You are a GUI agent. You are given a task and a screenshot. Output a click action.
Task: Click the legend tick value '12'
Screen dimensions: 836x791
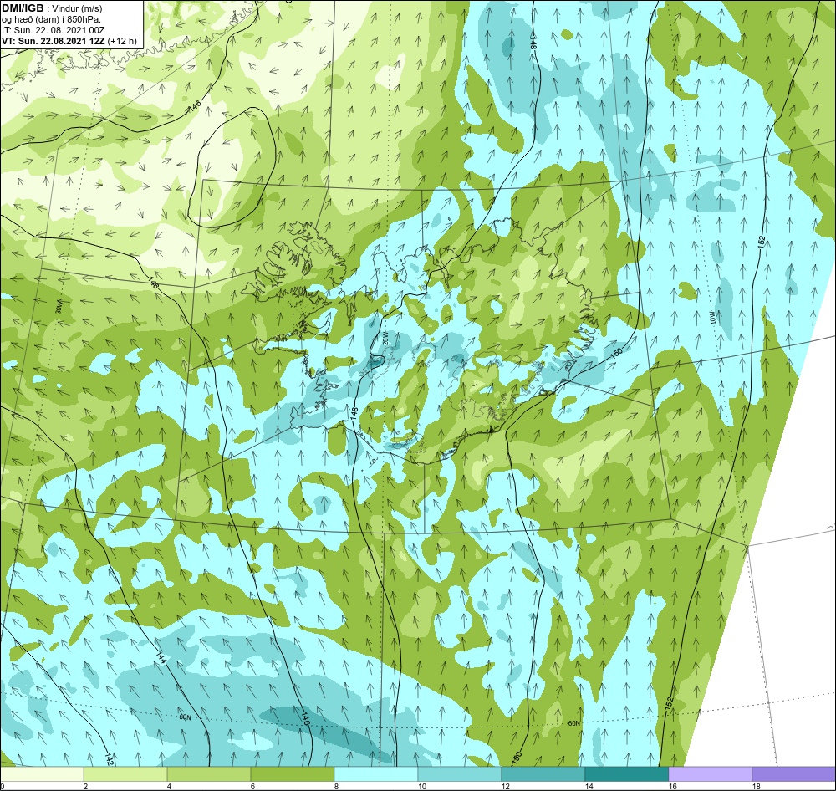505,786
